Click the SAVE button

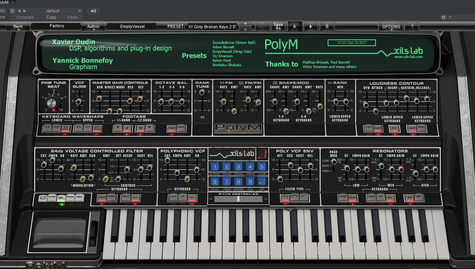262,26
